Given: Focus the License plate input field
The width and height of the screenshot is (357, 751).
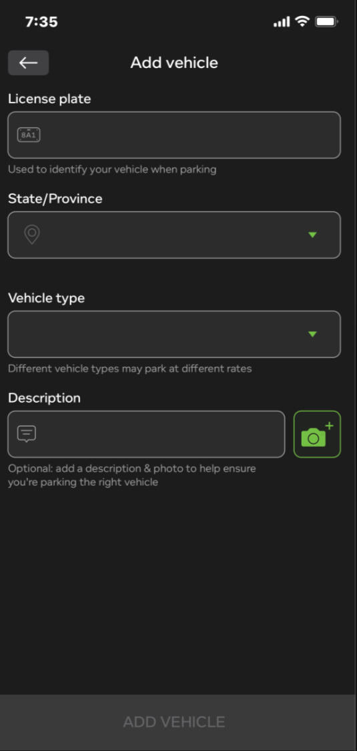Looking at the screenshot, I should (174, 135).
